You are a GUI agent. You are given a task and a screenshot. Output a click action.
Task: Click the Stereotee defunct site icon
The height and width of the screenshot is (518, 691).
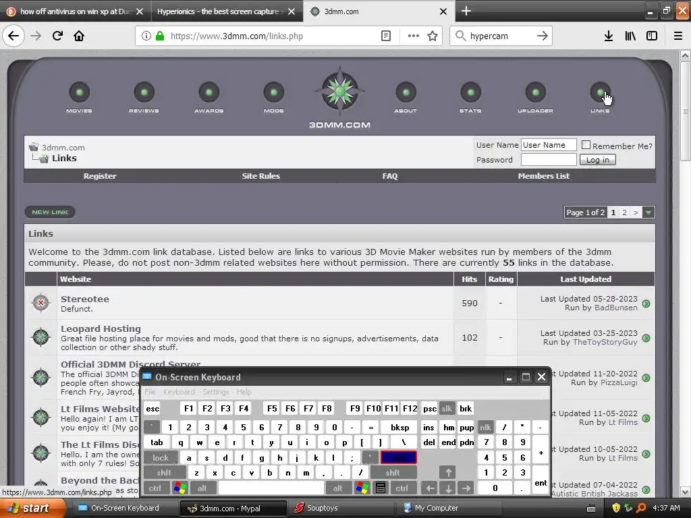click(41, 303)
